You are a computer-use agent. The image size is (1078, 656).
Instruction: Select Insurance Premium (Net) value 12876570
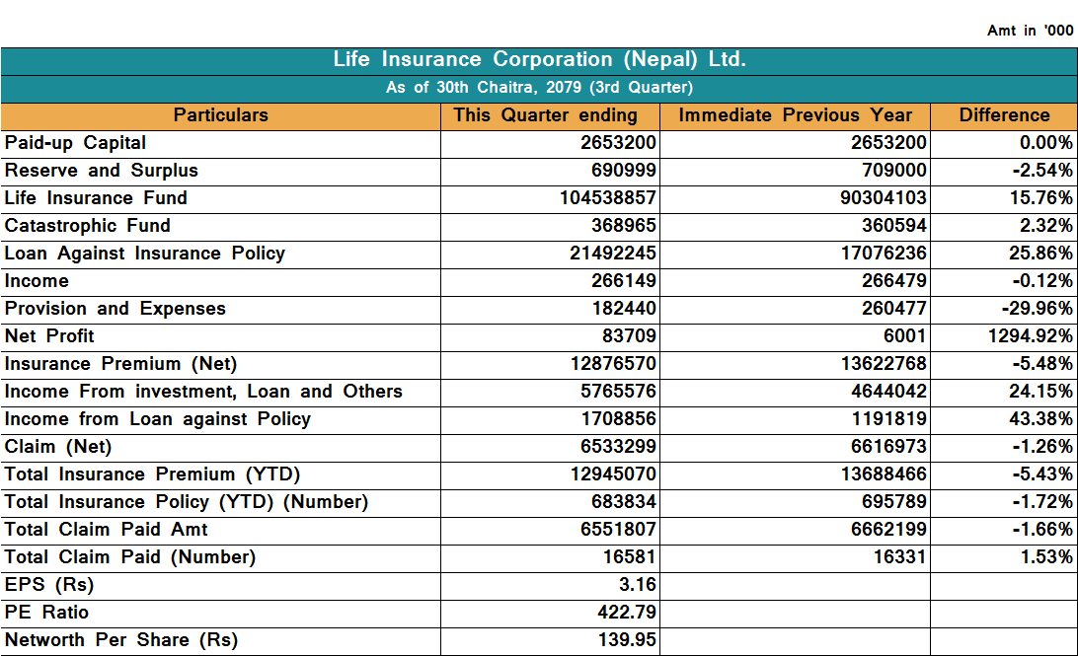coord(613,364)
